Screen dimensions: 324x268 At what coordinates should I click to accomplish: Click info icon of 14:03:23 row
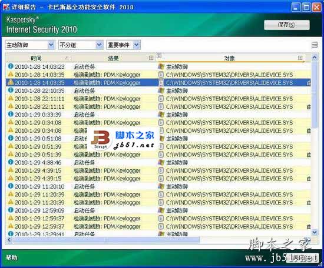pyautogui.click(x=11, y=66)
